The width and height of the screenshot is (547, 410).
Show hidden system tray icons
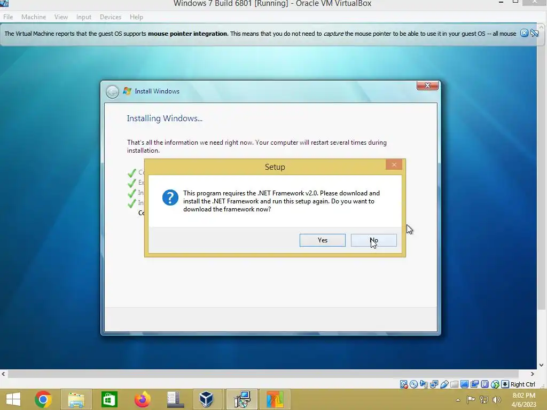(x=458, y=400)
